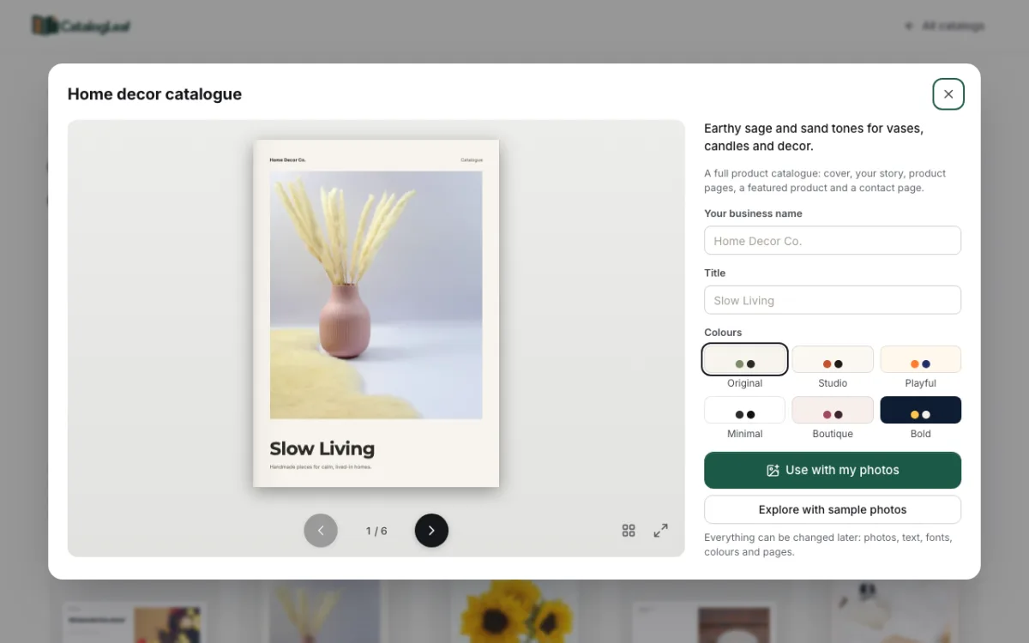The width and height of the screenshot is (1029, 643).
Task: Close the Home decor catalogue dialog
Action: (x=948, y=94)
